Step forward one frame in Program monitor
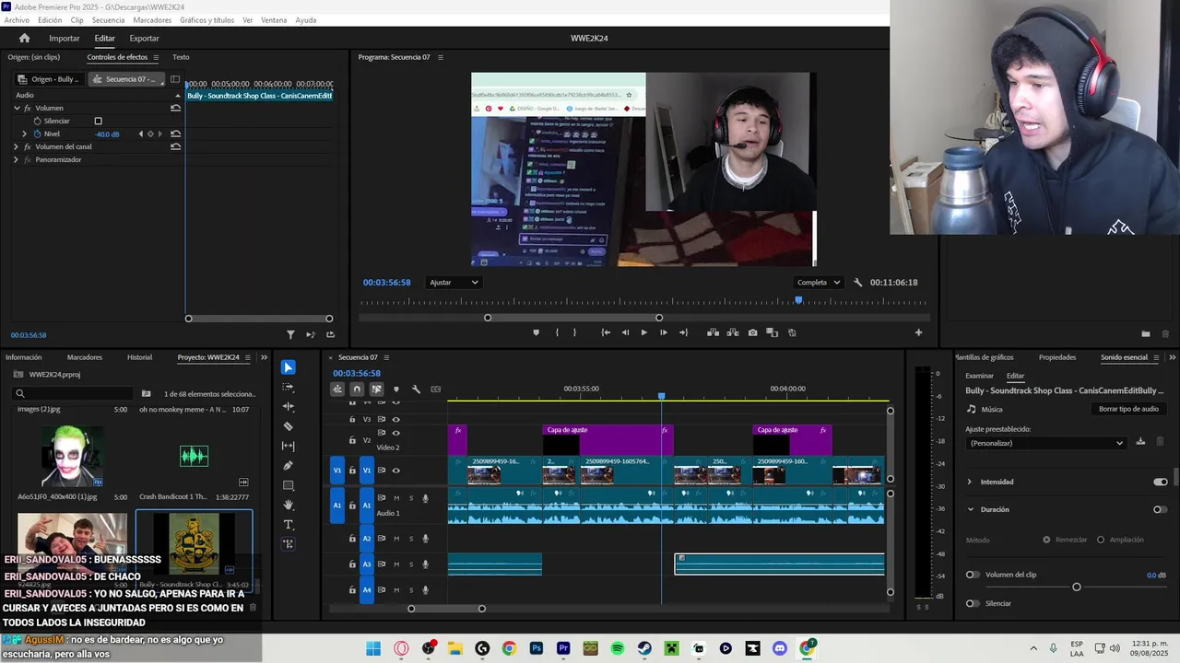This screenshot has width=1180, height=663. pyautogui.click(x=664, y=332)
